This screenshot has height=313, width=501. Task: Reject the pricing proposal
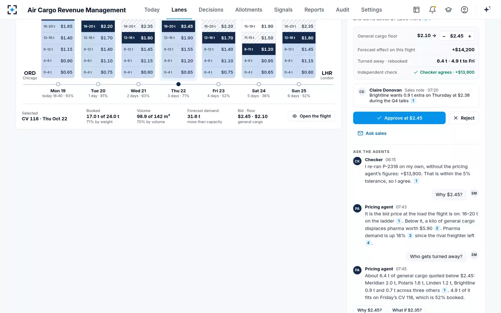click(464, 118)
